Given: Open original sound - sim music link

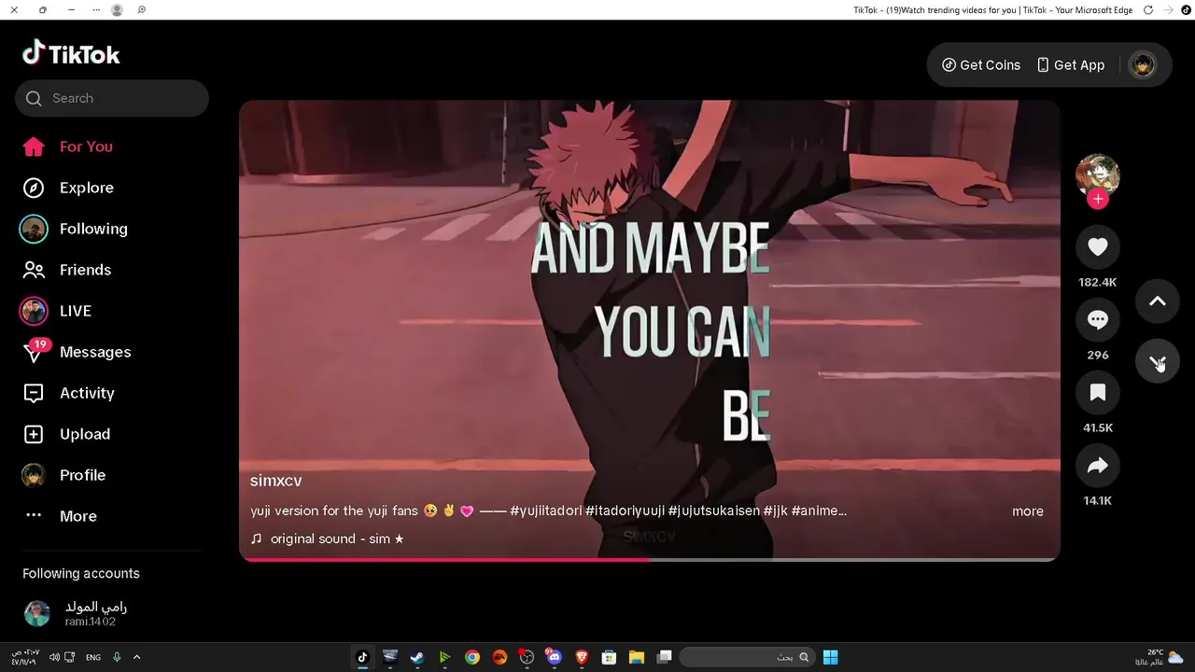Looking at the screenshot, I should point(328,539).
